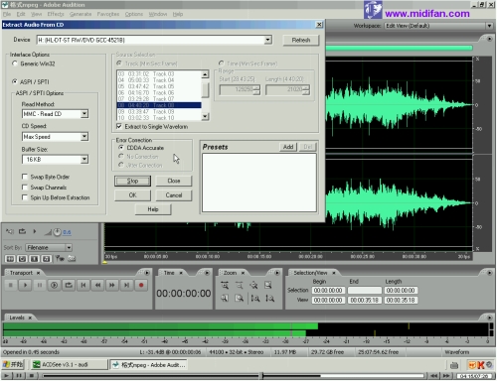Click track list scroll-down arrow
497x381 pixels.
point(205,117)
